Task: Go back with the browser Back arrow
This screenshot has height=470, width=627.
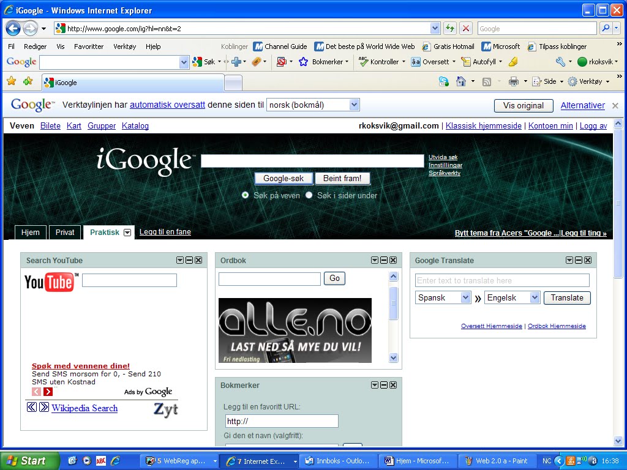Action: [13, 28]
